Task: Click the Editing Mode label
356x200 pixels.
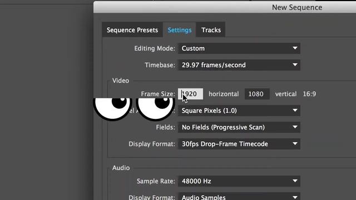Action: (x=155, y=48)
